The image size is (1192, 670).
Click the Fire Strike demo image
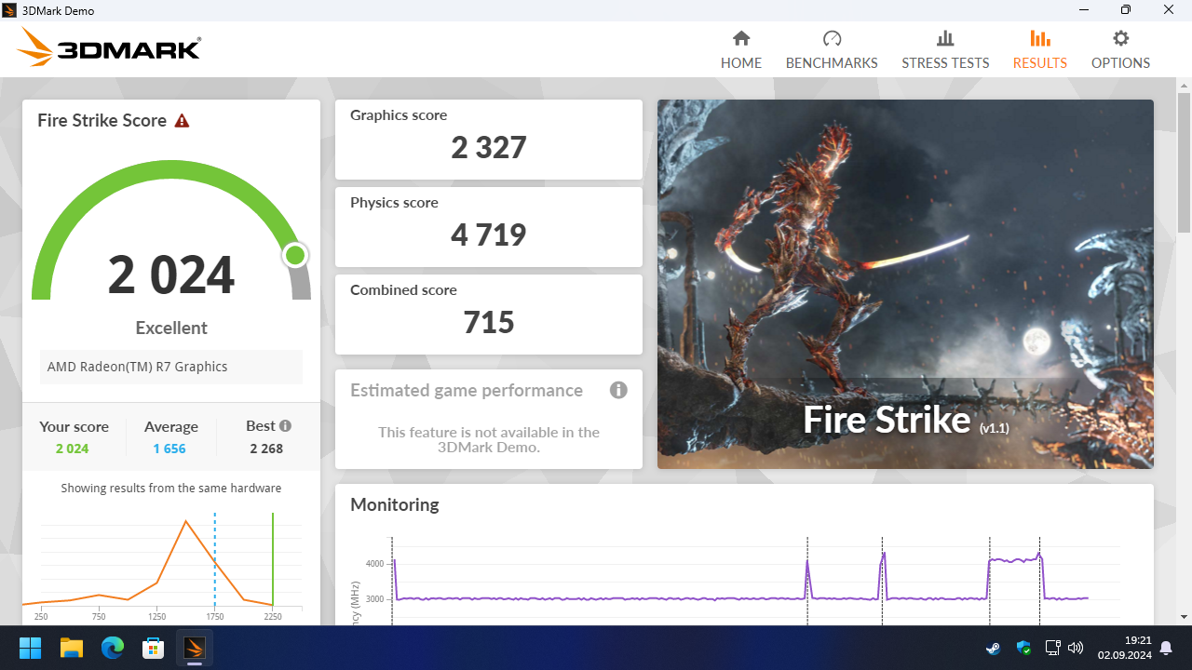(x=905, y=284)
